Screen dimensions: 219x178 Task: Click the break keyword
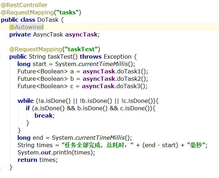click(x=44, y=116)
